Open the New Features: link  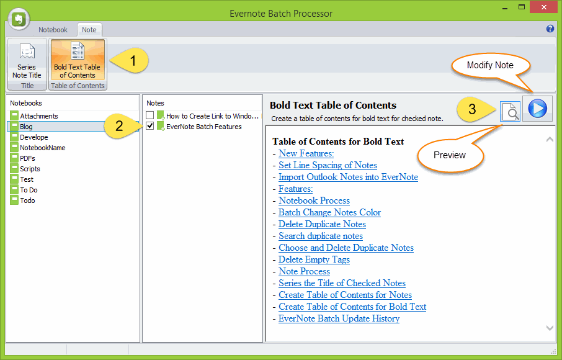pos(306,153)
